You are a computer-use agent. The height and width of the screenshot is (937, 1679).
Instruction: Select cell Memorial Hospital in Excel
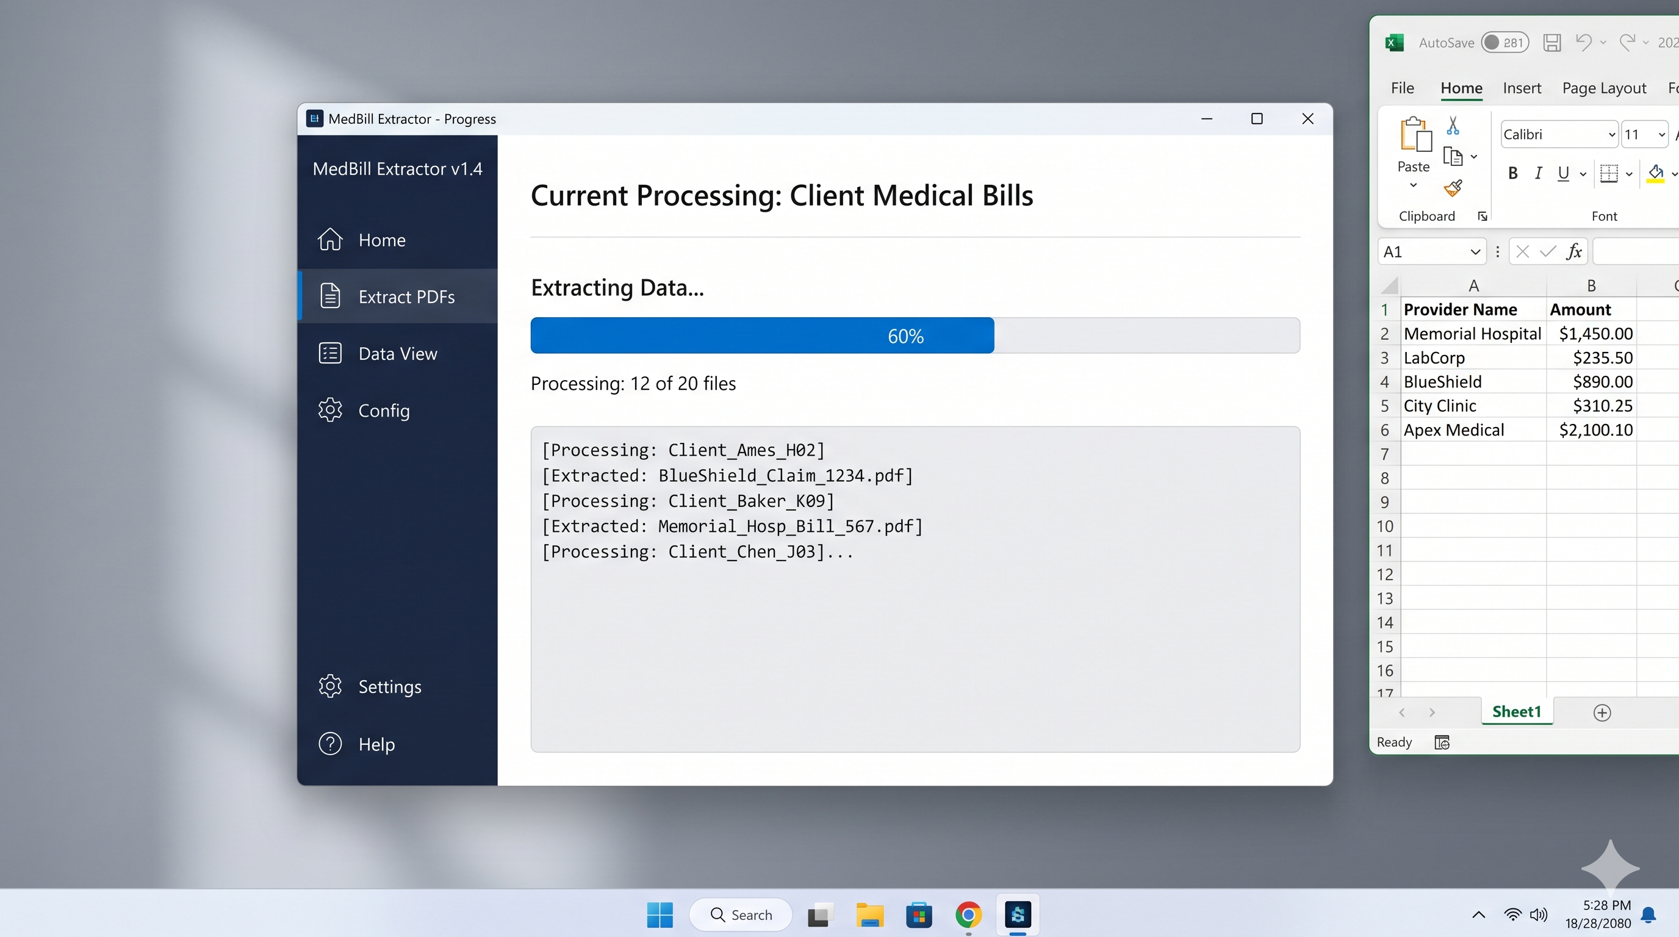coord(1473,334)
